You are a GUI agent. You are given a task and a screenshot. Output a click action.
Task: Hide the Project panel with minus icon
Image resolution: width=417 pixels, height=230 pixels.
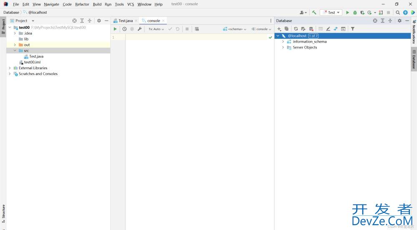[106, 20]
